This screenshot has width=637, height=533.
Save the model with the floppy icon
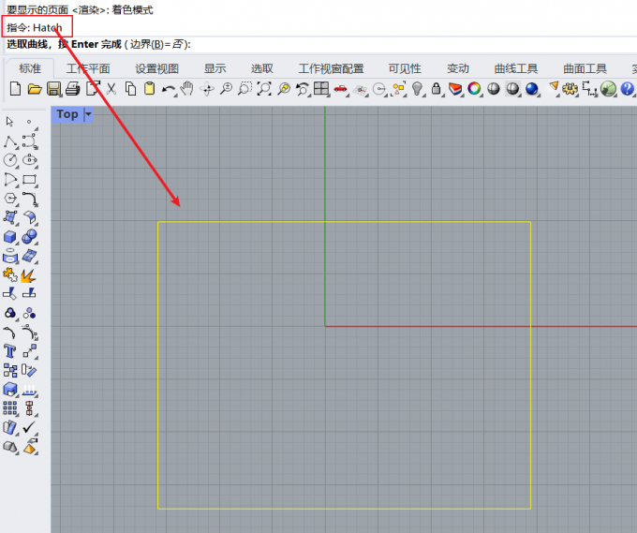pos(53,89)
